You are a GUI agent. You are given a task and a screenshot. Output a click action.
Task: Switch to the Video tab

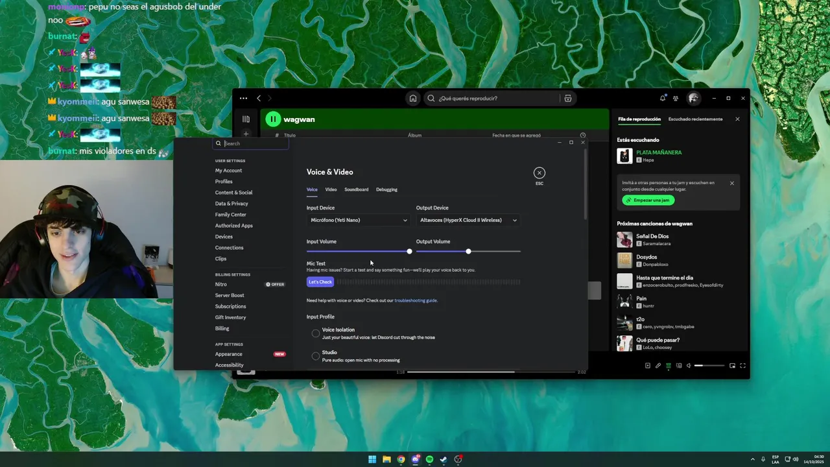point(331,189)
